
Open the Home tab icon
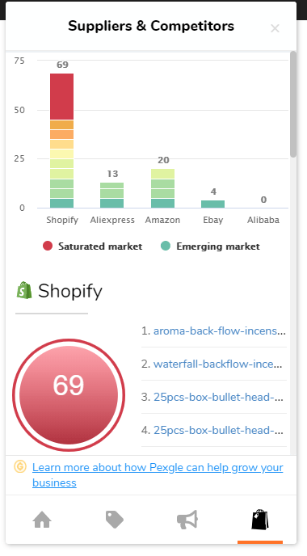pyautogui.click(x=42, y=520)
